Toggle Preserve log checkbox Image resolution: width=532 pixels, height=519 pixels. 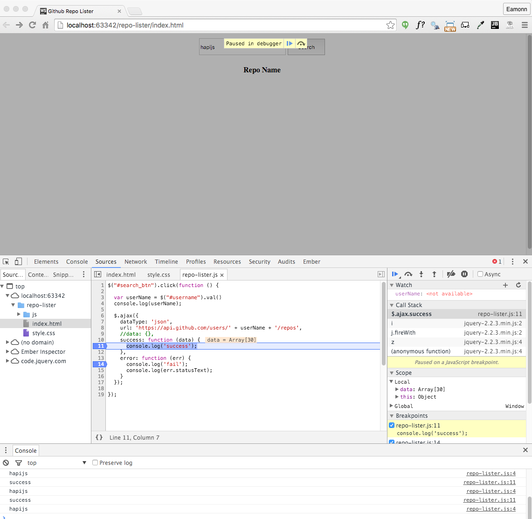point(95,463)
